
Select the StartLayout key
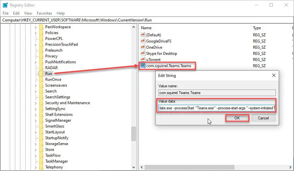point(55,132)
